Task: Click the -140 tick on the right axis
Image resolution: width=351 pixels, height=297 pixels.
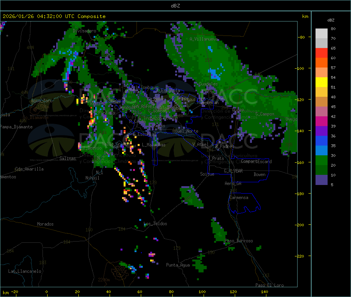Action: tap(300, 131)
